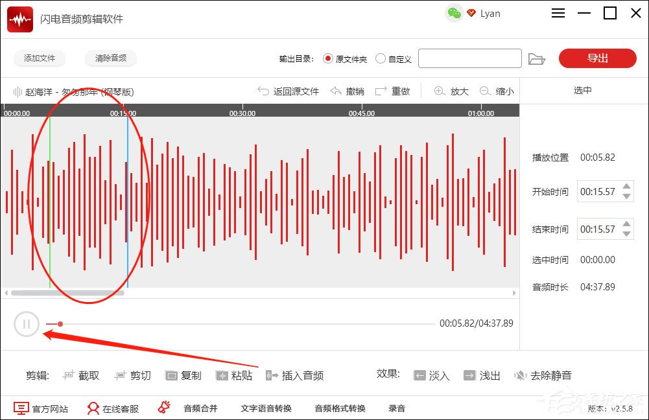Apply the 淡入 fade-in effect

433,375
